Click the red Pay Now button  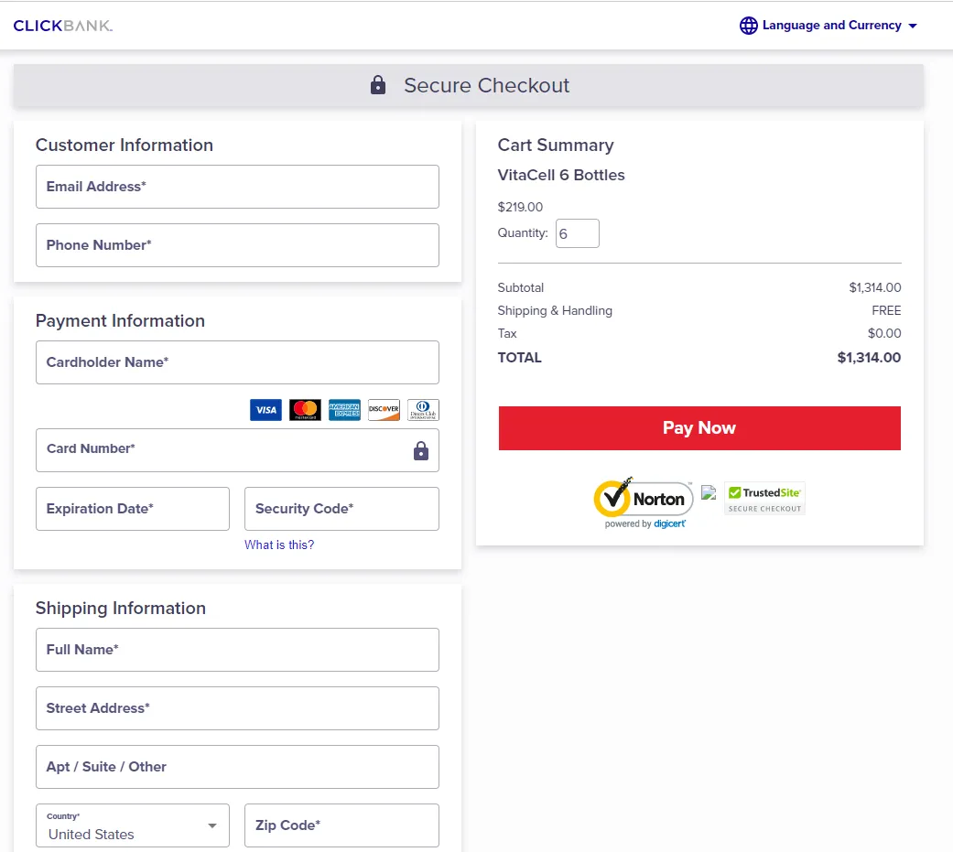coord(699,428)
